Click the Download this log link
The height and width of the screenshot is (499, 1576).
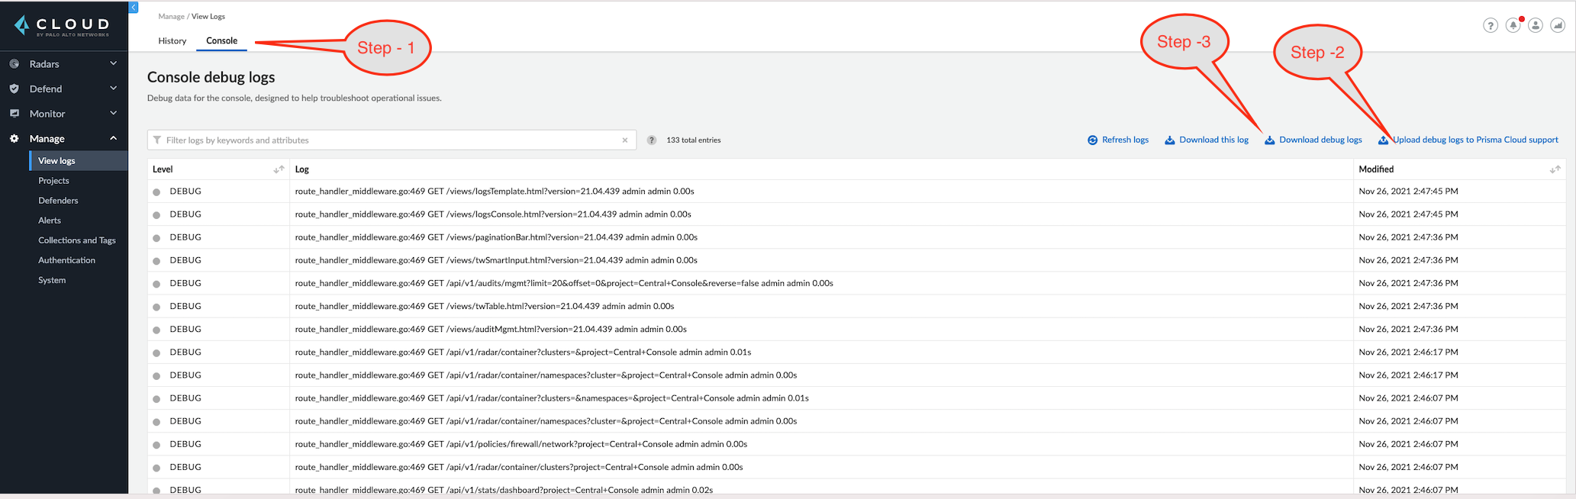click(1213, 140)
